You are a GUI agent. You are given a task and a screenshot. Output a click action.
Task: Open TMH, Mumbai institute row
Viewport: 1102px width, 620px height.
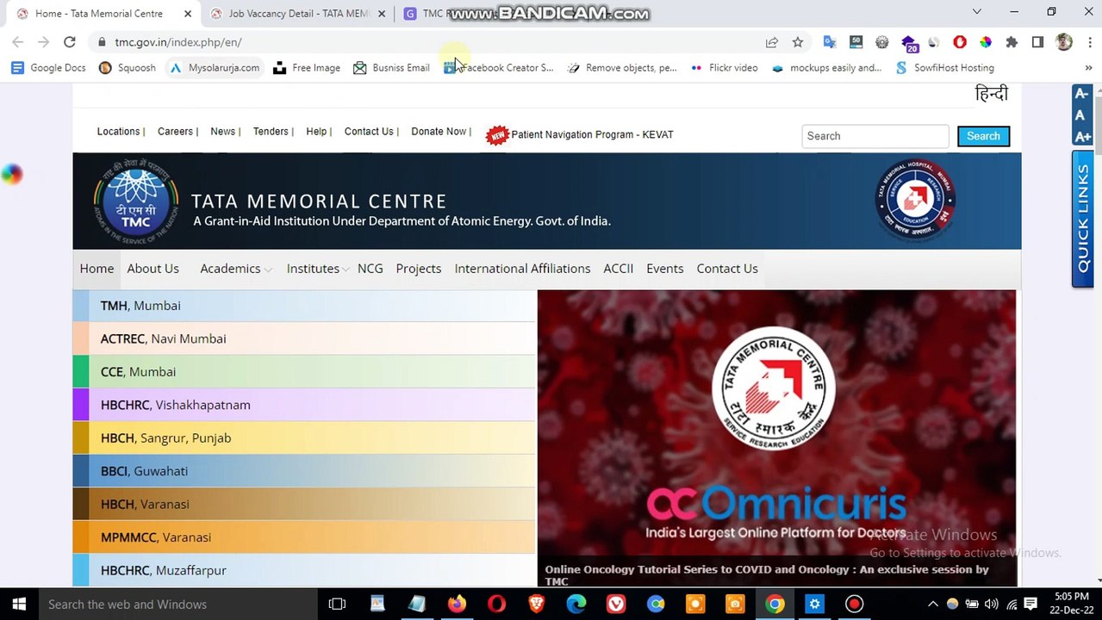tap(304, 306)
